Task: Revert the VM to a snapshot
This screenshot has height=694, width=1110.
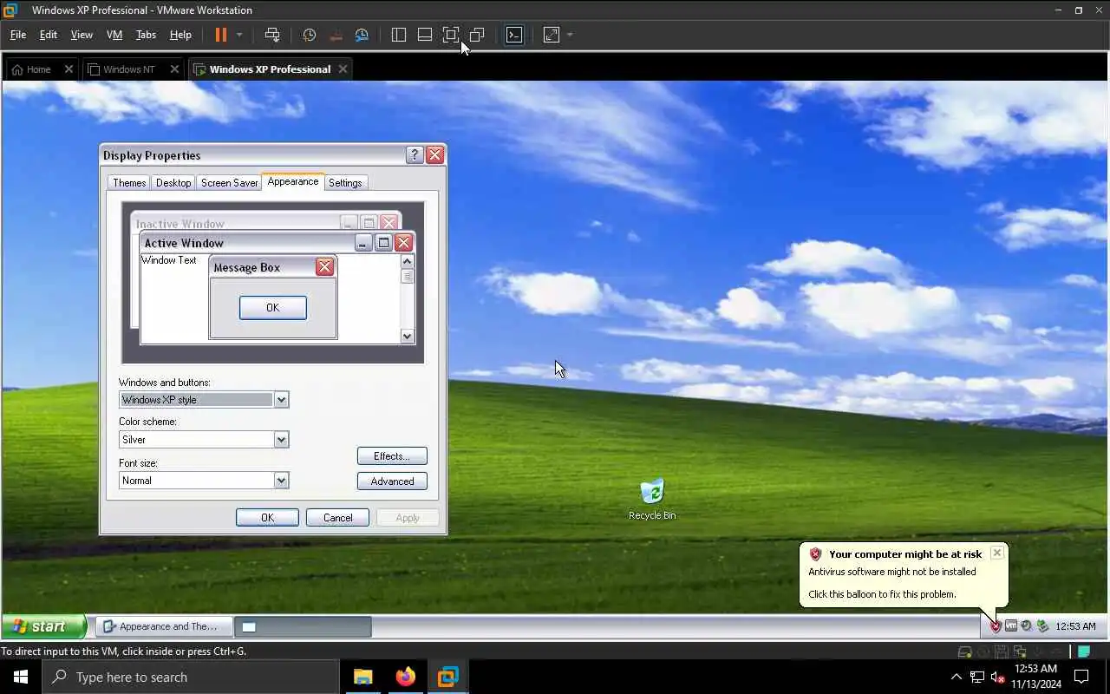Action: (x=336, y=35)
